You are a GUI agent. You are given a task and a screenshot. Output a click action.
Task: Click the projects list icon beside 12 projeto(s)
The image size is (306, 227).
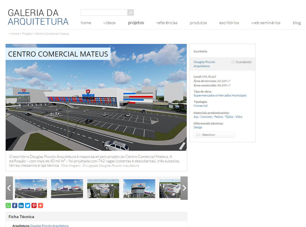tap(233, 62)
